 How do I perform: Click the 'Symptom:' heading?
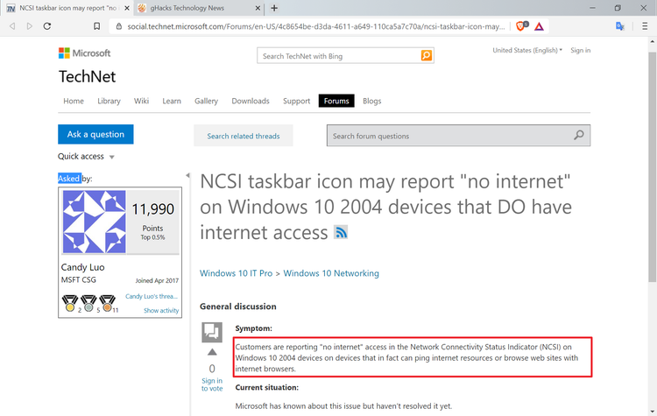coord(253,328)
